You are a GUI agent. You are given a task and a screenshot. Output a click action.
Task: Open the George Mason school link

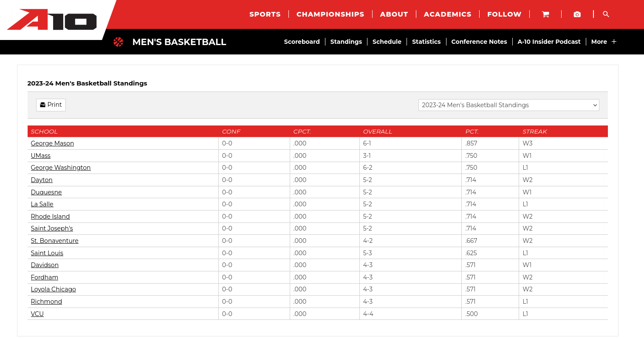click(x=52, y=143)
